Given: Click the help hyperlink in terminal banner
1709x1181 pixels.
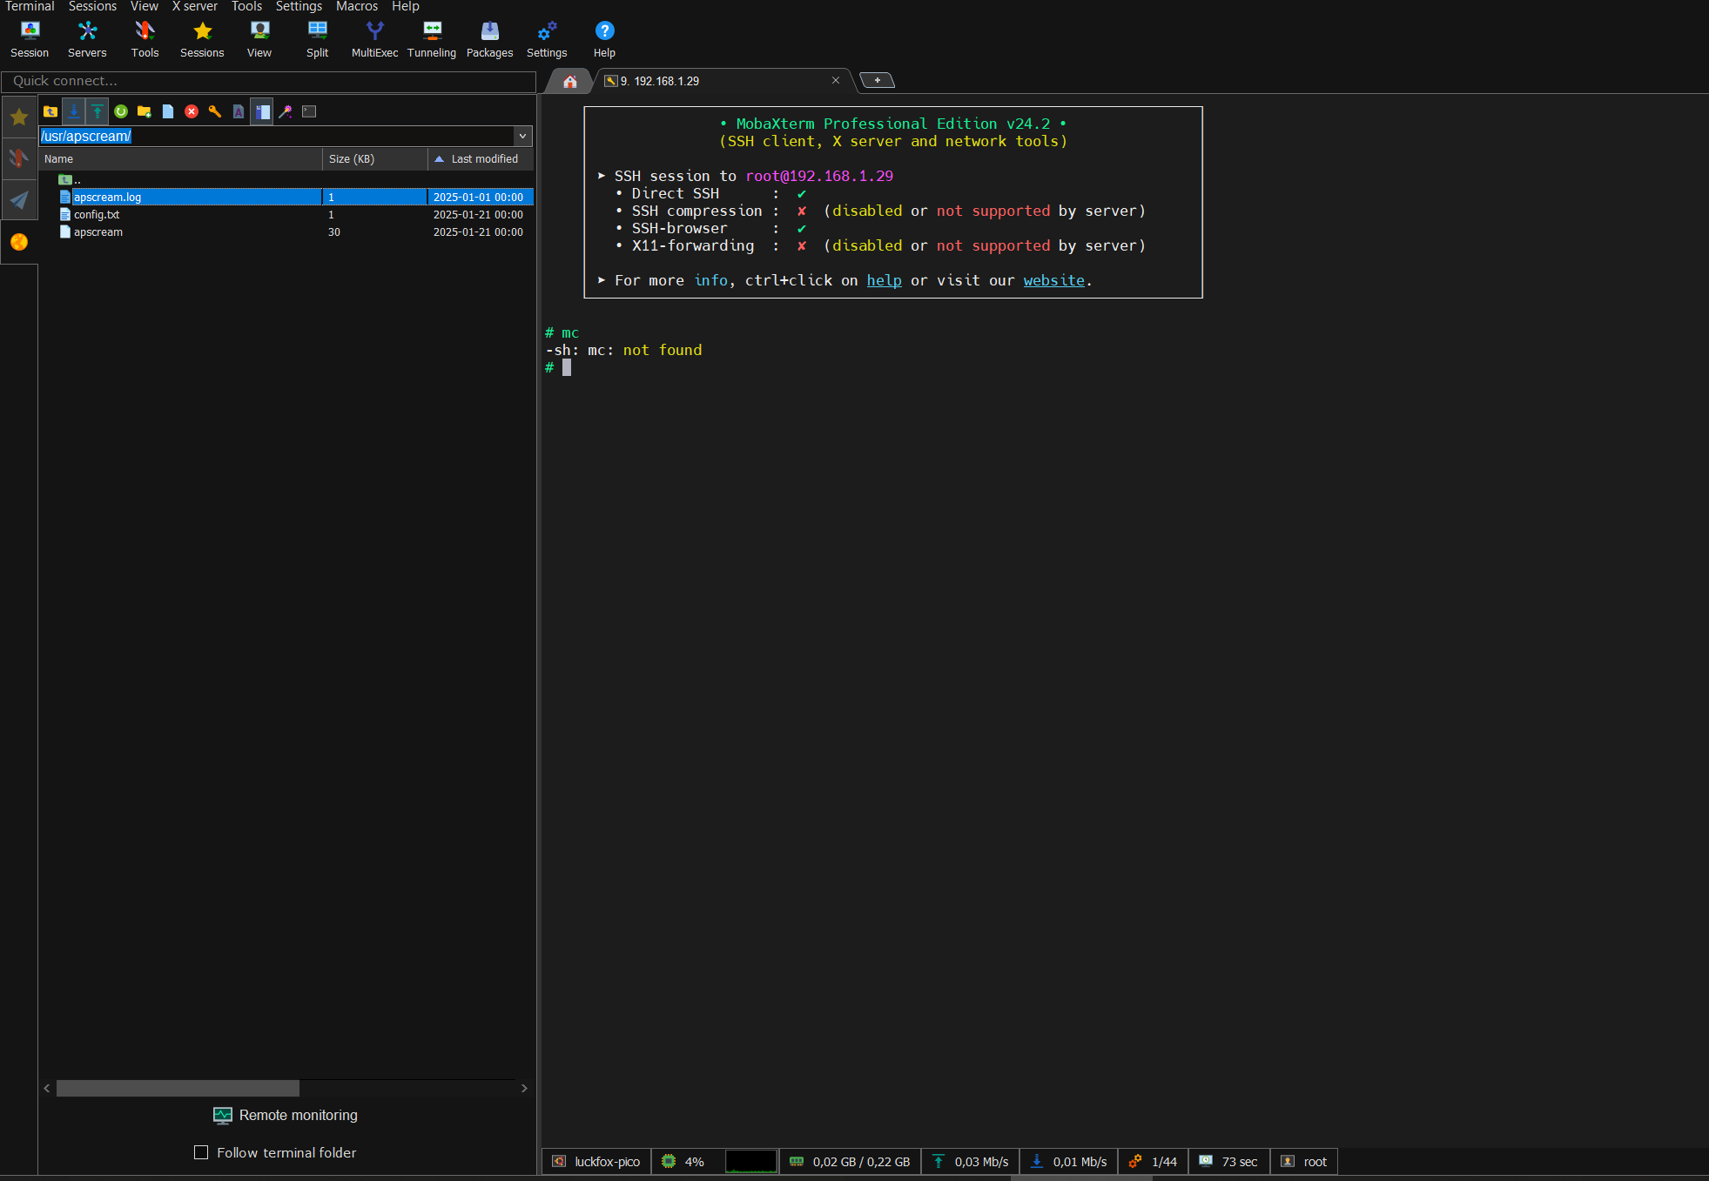Looking at the screenshot, I should point(884,280).
